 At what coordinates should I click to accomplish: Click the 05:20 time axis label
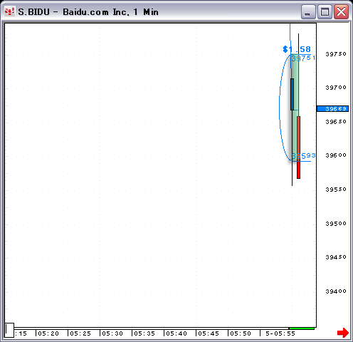point(48,333)
